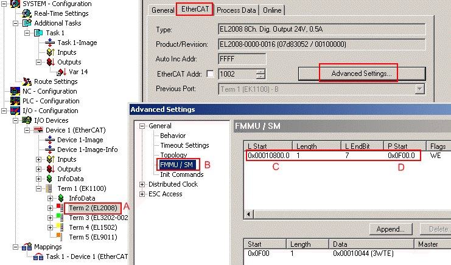Click the Outputs icon under Device 1

click(51, 169)
